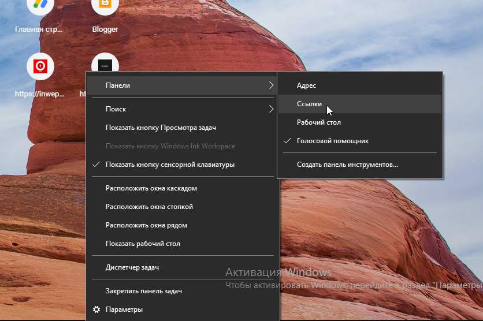Choose Расположить окна рядом
Screen dimensions: 483x321
[183, 225]
